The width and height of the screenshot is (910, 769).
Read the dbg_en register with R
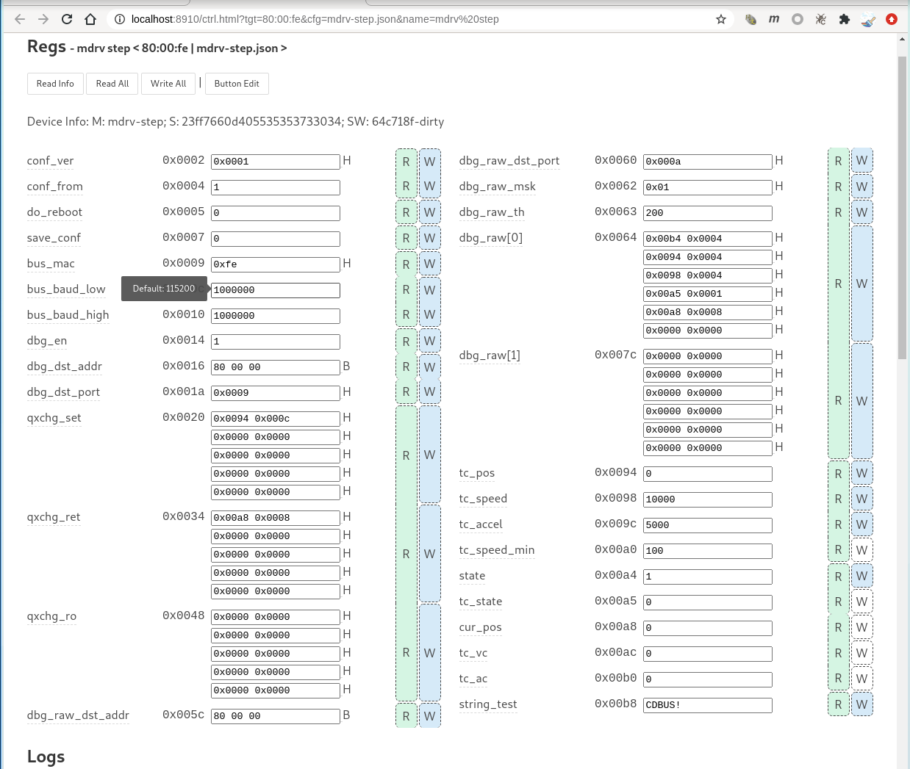tap(406, 341)
